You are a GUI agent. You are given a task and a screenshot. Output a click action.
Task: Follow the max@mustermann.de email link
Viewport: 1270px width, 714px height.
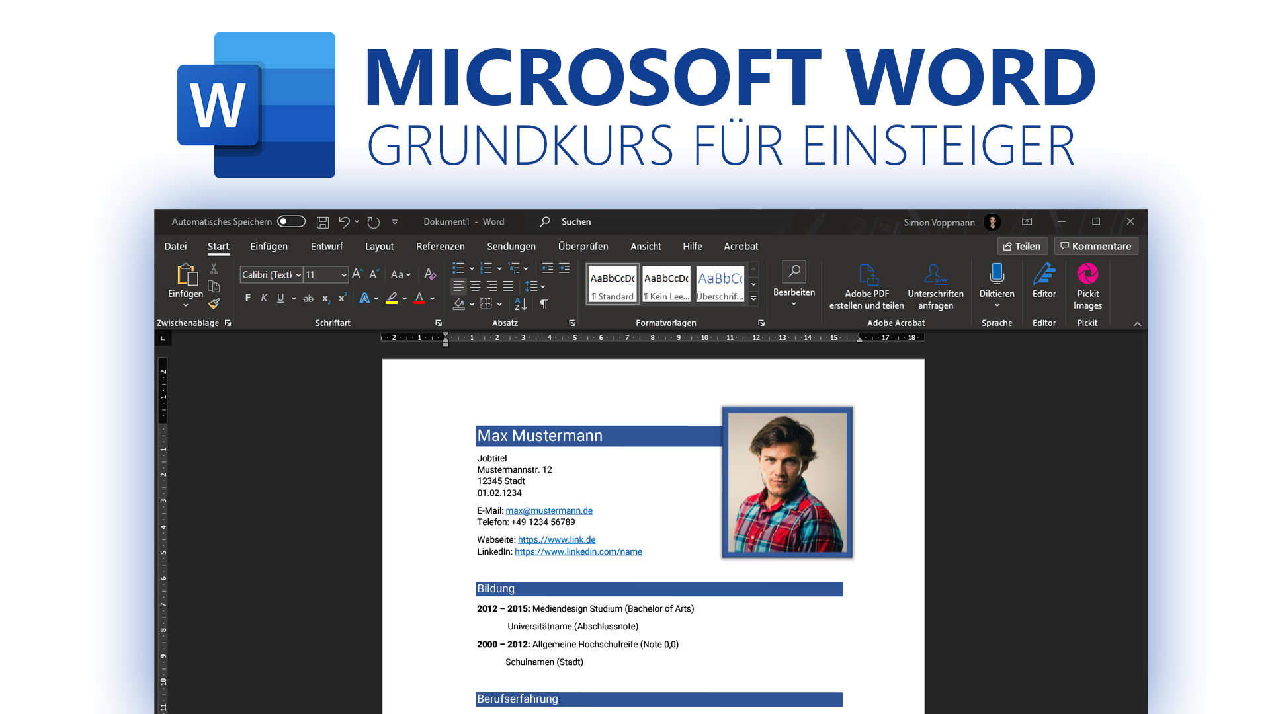[549, 510]
